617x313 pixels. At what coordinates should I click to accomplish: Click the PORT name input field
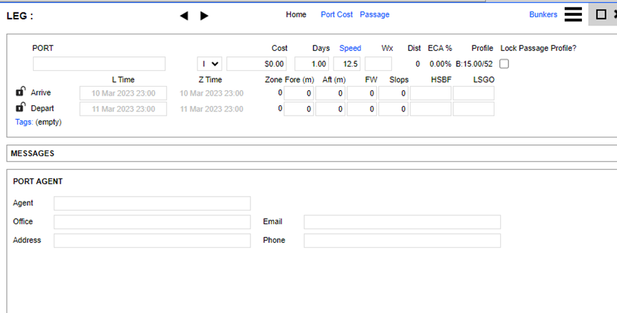(99, 64)
